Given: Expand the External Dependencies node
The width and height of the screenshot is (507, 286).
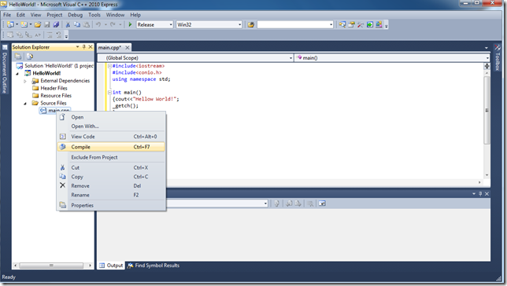Looking at the screenshot, I should (25, 81).
